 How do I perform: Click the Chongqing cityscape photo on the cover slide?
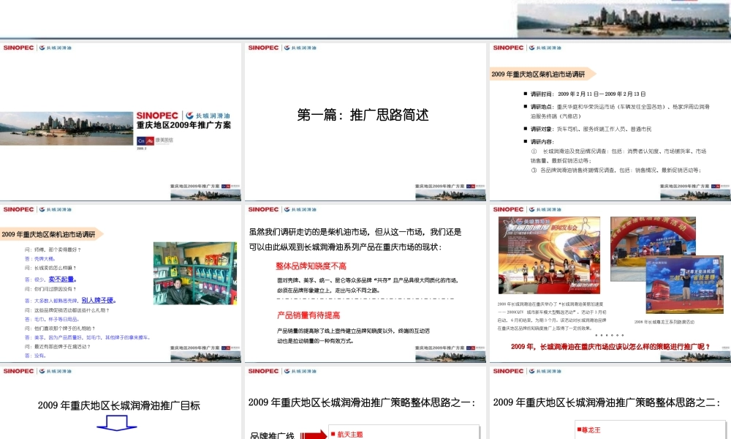click(66, 128)
